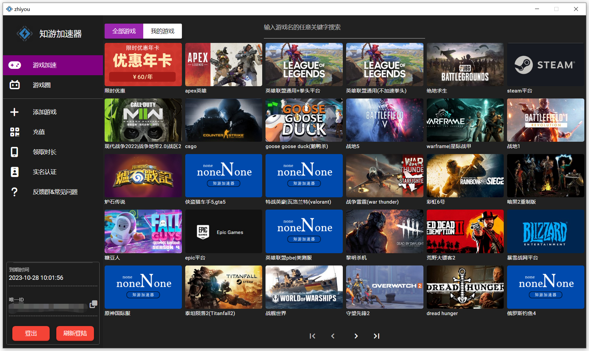Open 实名认证 via the ID badge icon

point(14,172)
